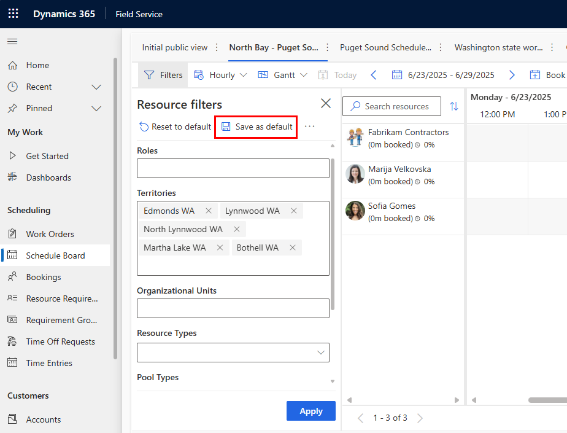Viewport: 567px width, 433px height.
Task: Remove Edmonds WA territory tag
Action: coord(209,211)
